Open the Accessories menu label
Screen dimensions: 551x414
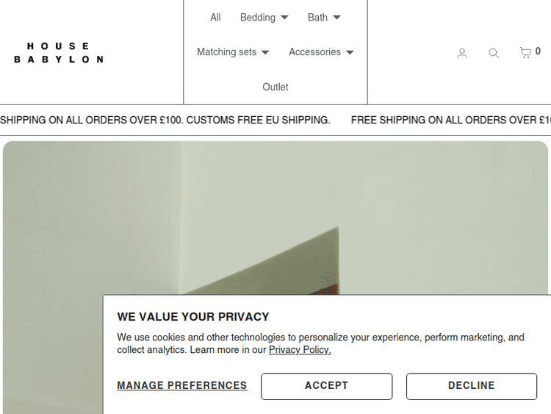pyautogui.click(x=314, y=52)
